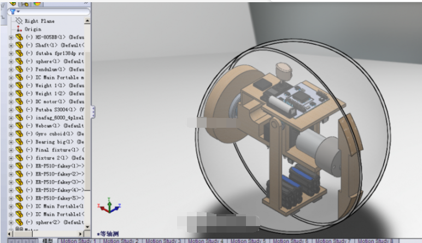This screenshot has width=422, height=243.
Task: Expand the Futaba S3004<1> node
Action: pos(11,110)
